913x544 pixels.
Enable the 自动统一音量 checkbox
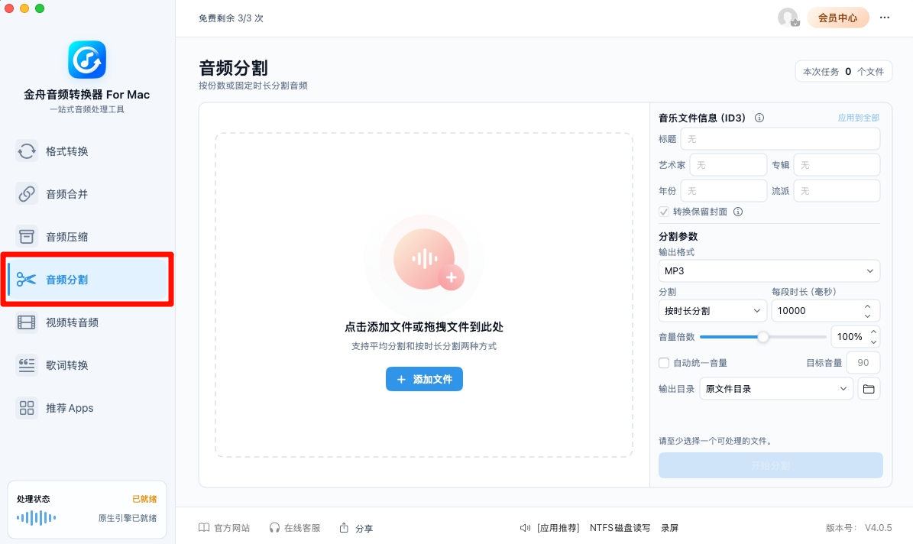point(664,363)
